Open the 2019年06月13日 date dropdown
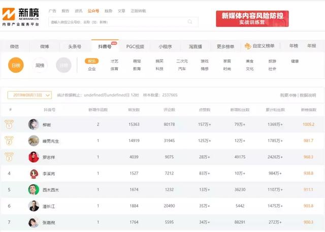 (29, 95)
